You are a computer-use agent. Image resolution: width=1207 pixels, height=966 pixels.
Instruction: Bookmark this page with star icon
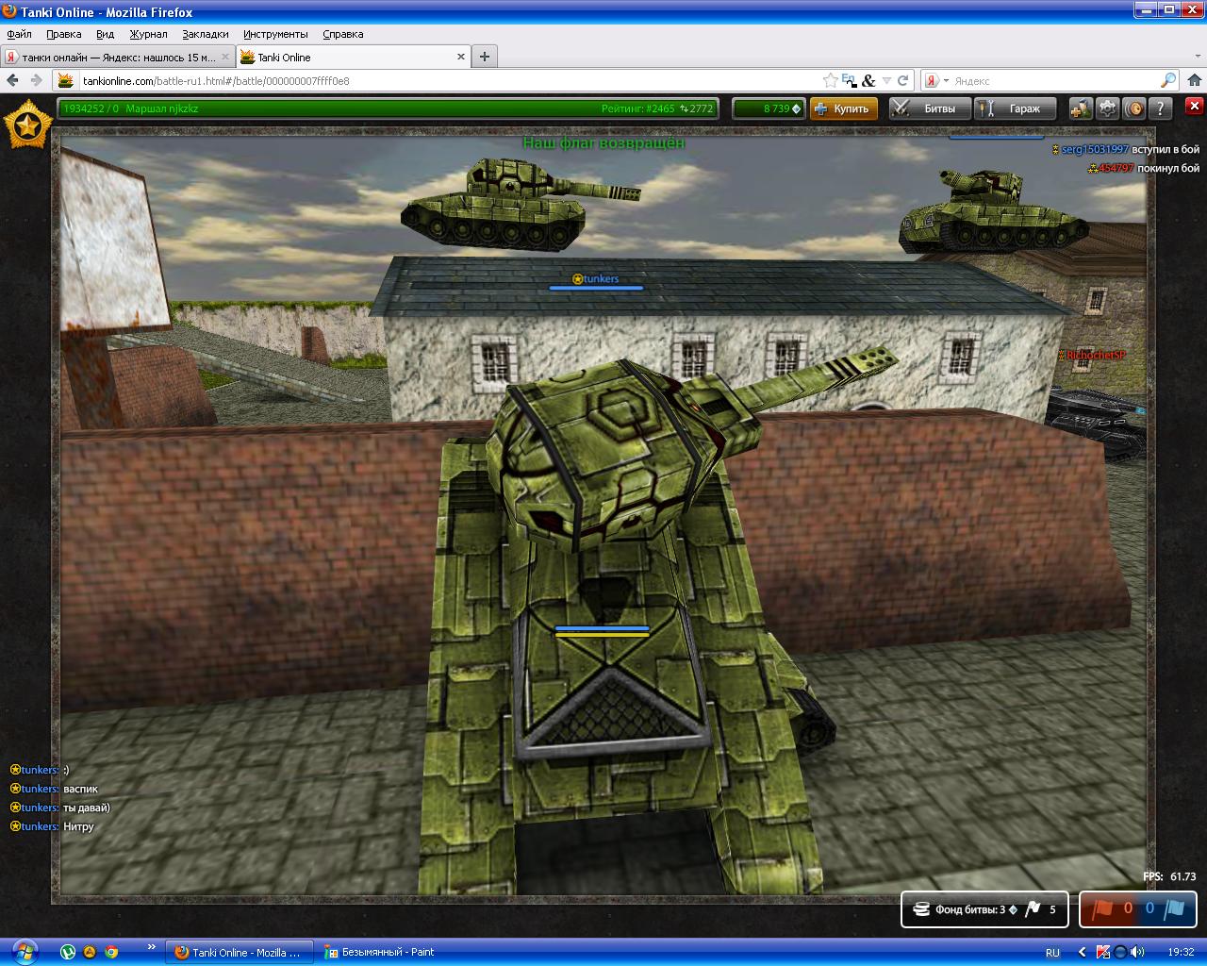pyautogui.click(x=830, y=80)
